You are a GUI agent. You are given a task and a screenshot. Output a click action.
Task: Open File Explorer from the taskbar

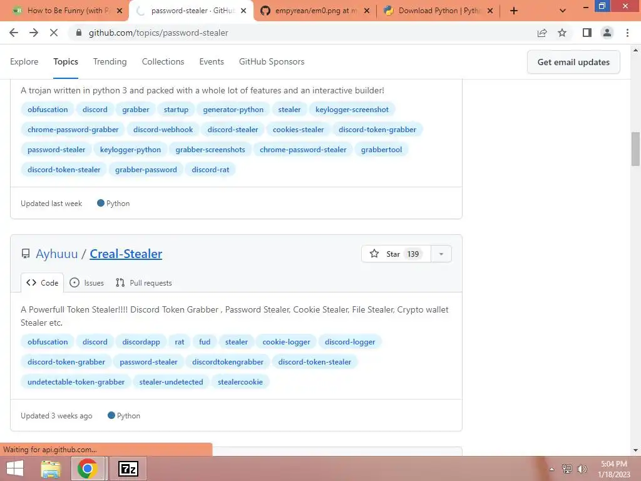pyautogui.click(x=51, y=468)
